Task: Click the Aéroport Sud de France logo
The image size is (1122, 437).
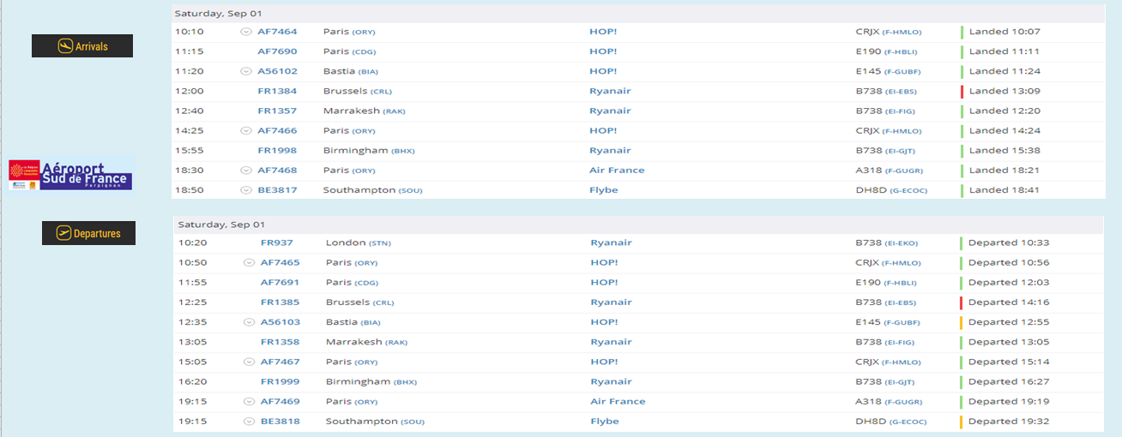Action: coord(70,174)
